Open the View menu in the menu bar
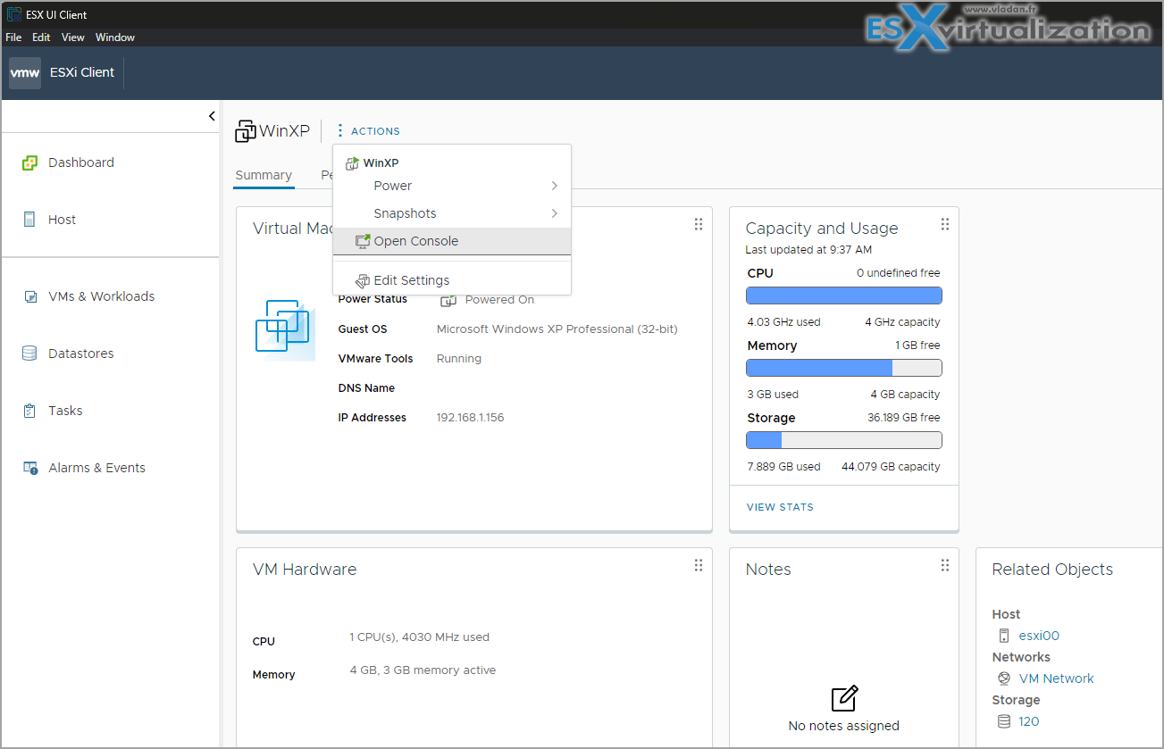 tap(72, 37)
